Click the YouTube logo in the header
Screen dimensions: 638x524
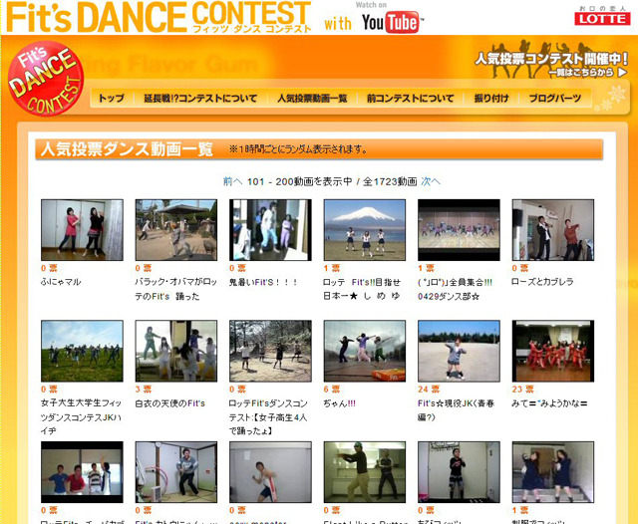point(392,22)
